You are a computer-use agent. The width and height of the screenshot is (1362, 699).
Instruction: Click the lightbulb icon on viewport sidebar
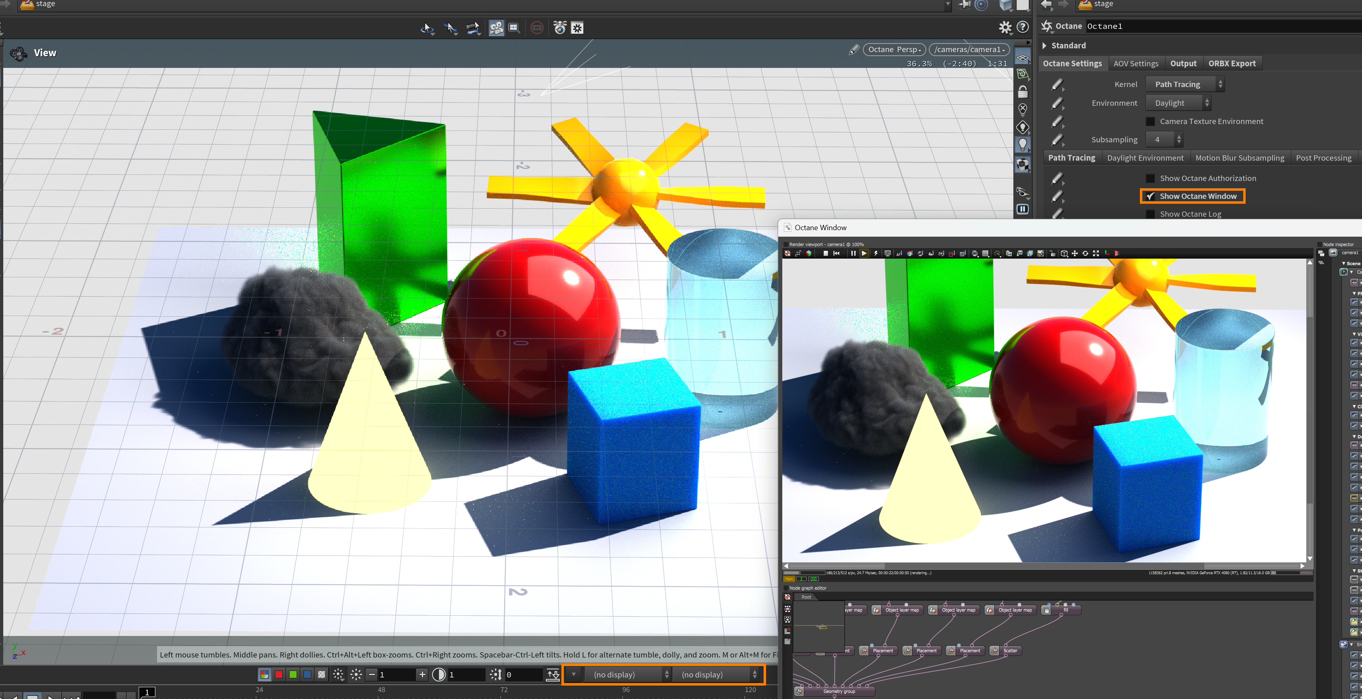tap(1023, 144)
